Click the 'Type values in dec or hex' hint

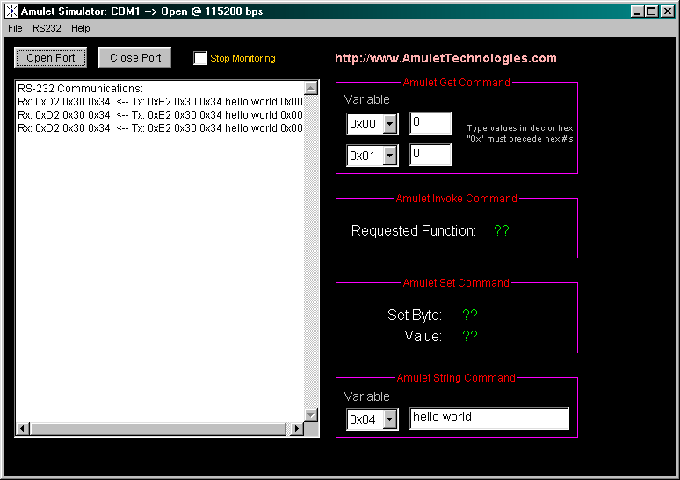pos(520,128)
